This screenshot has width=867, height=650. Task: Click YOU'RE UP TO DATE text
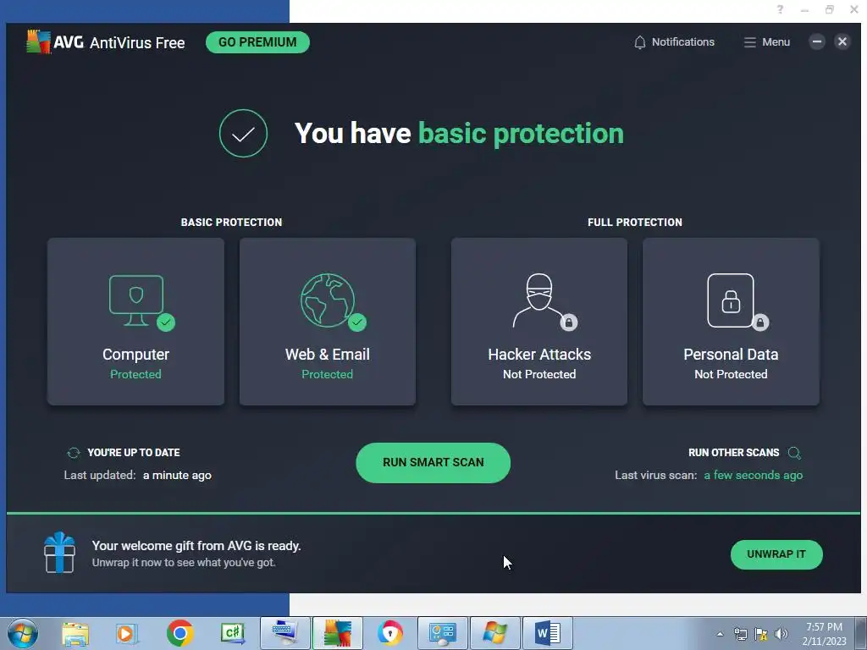(x=134, y=453)
